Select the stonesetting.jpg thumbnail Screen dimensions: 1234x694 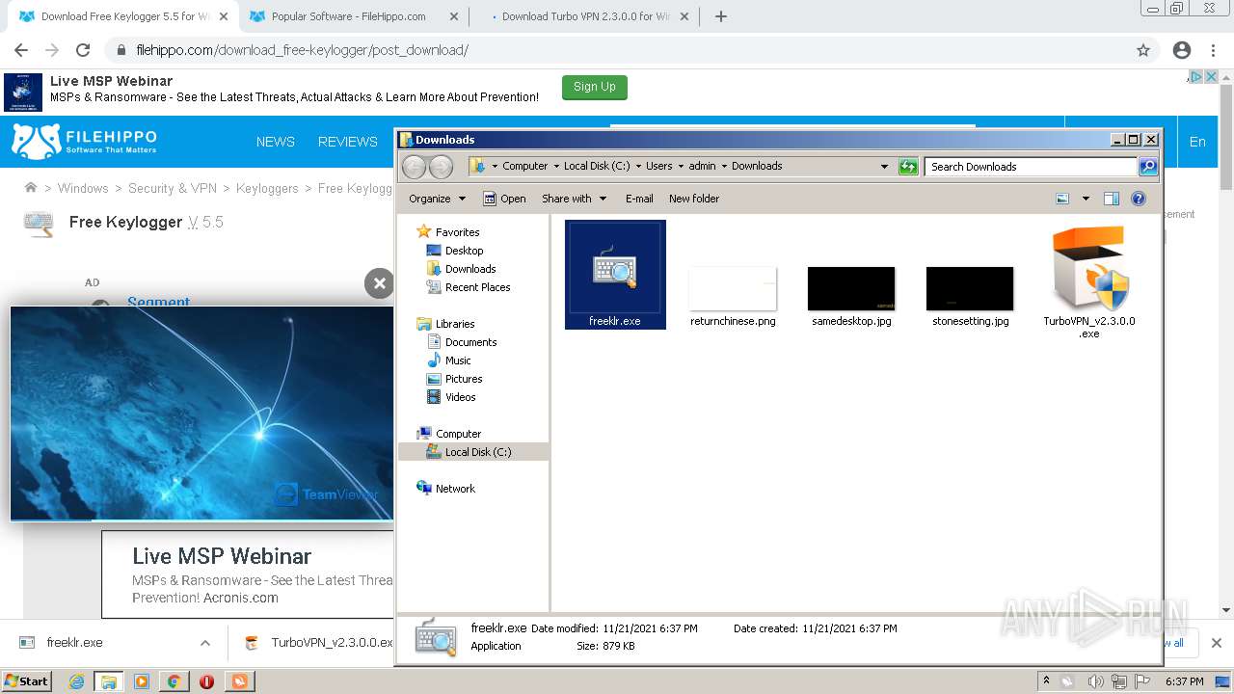point(970,288)
